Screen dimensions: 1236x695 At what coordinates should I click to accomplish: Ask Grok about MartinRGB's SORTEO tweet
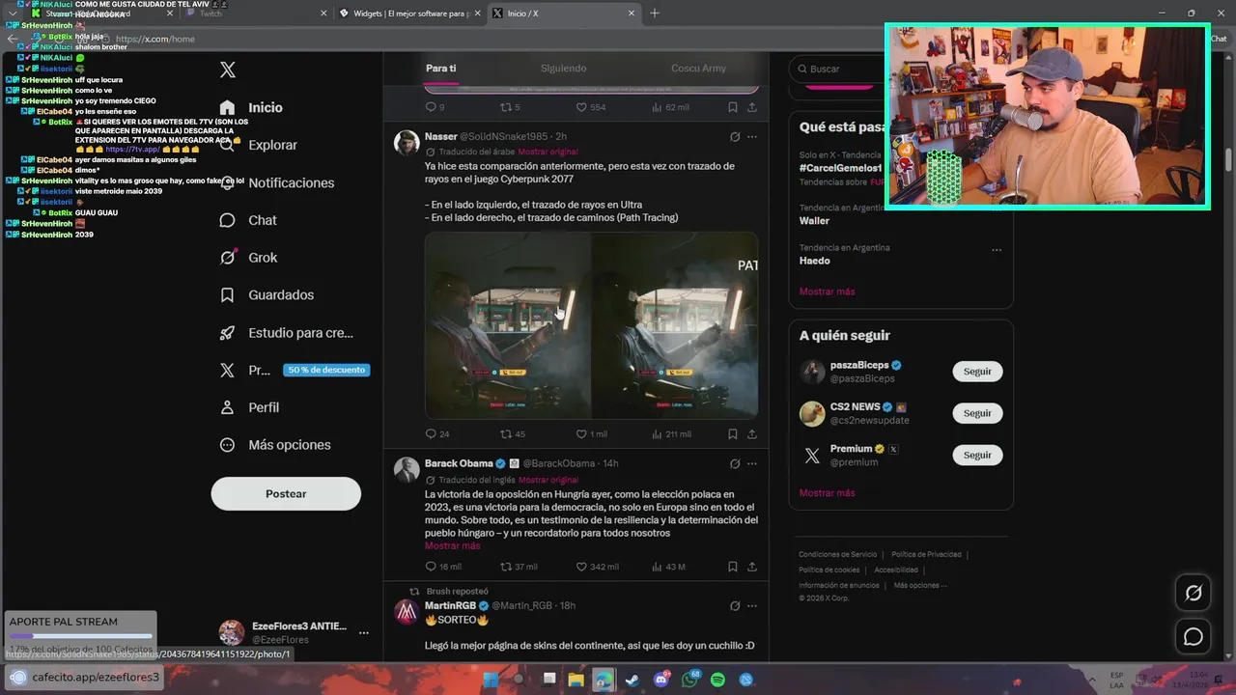(x=735, y=606)
